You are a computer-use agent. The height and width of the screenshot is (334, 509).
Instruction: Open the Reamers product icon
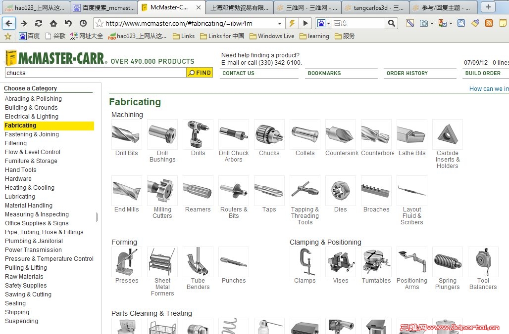click(198, 191)
